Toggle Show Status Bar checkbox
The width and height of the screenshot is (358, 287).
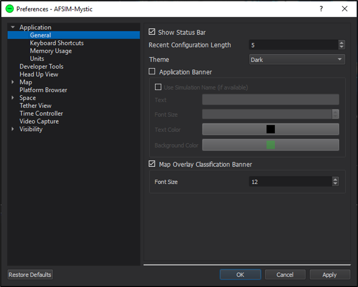click(x=152, y=32)
